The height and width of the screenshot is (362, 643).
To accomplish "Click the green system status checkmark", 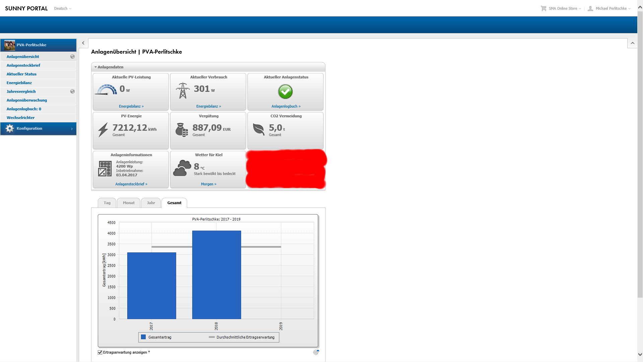I will coord(285,92).
